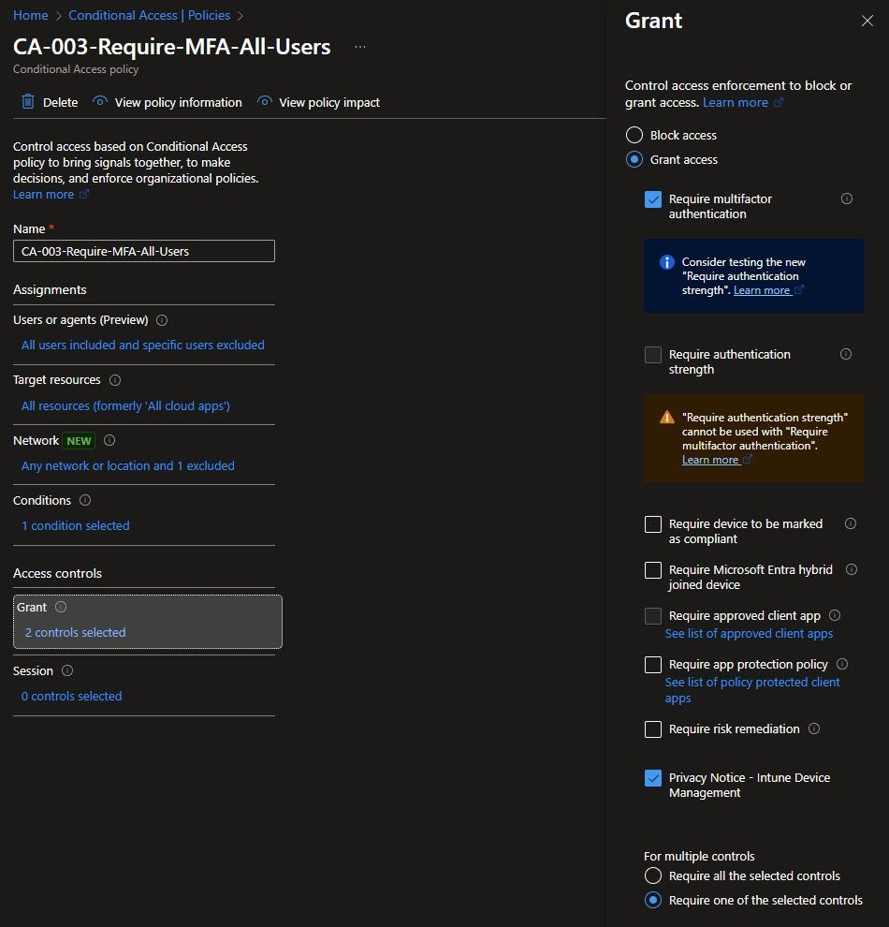This screenshot has width=889, height=927.
Task: Select the Block access radio button
Action: [x=634, y=135]
